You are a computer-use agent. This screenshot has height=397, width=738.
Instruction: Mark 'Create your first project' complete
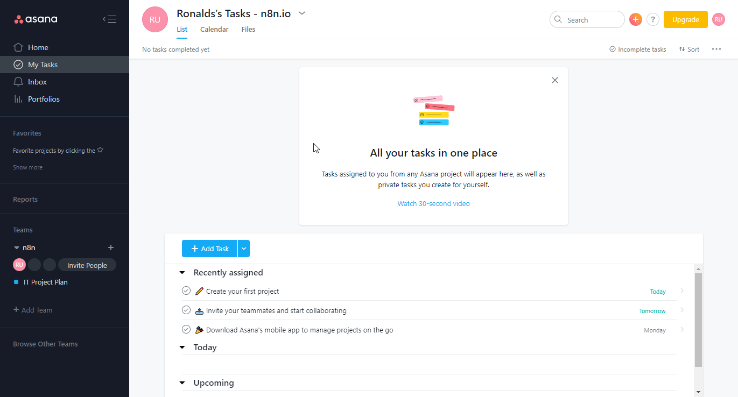186,290
